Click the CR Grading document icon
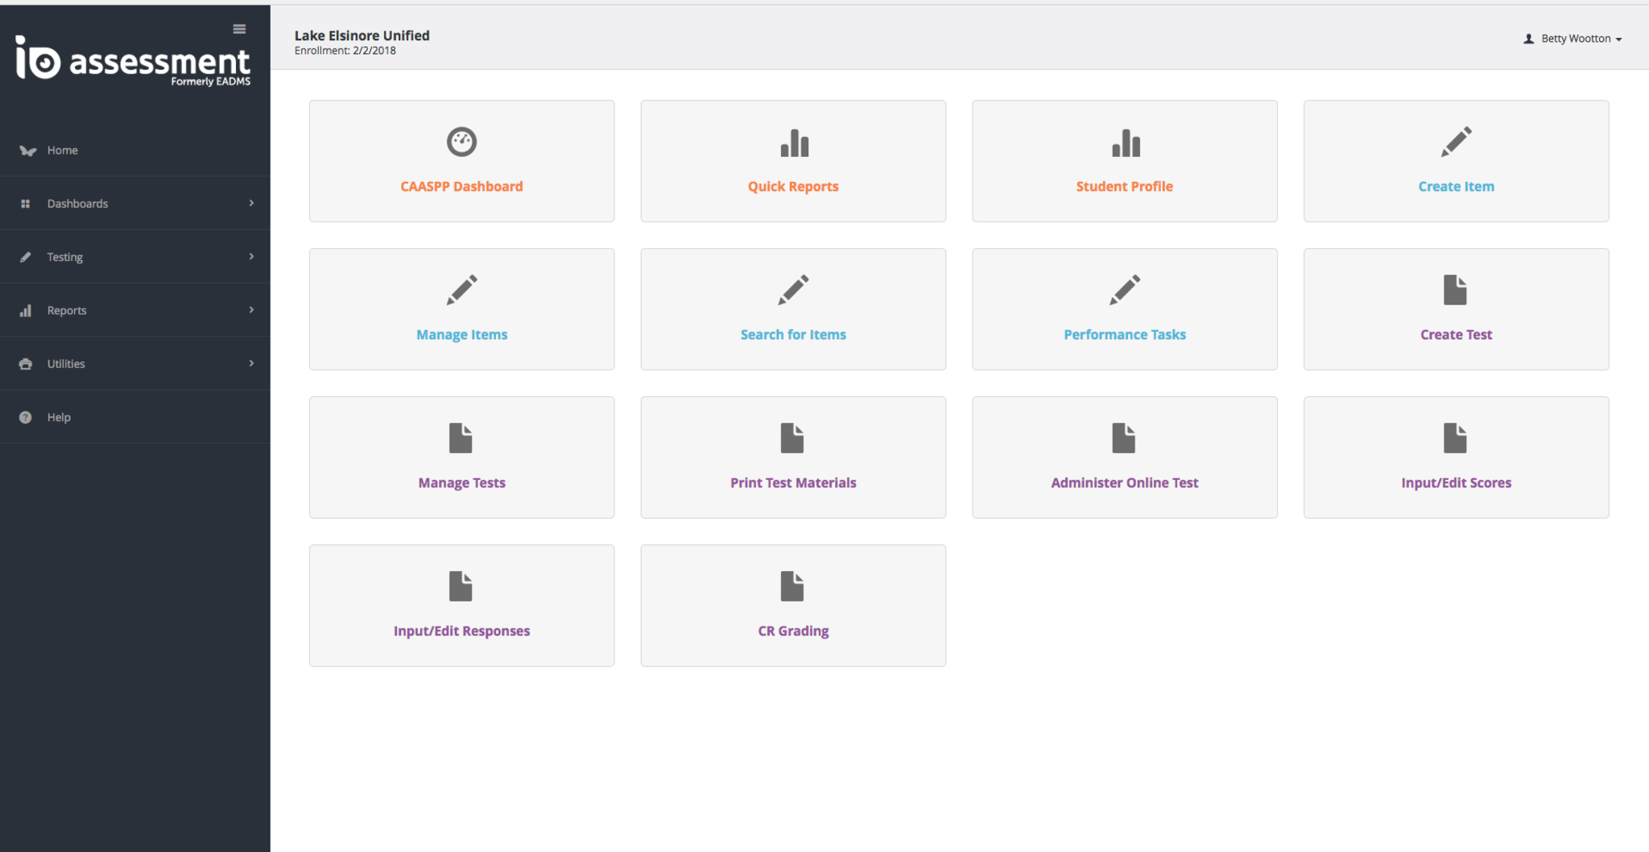Viewport: 1649px width, 852px height. (x=792, y=586)
